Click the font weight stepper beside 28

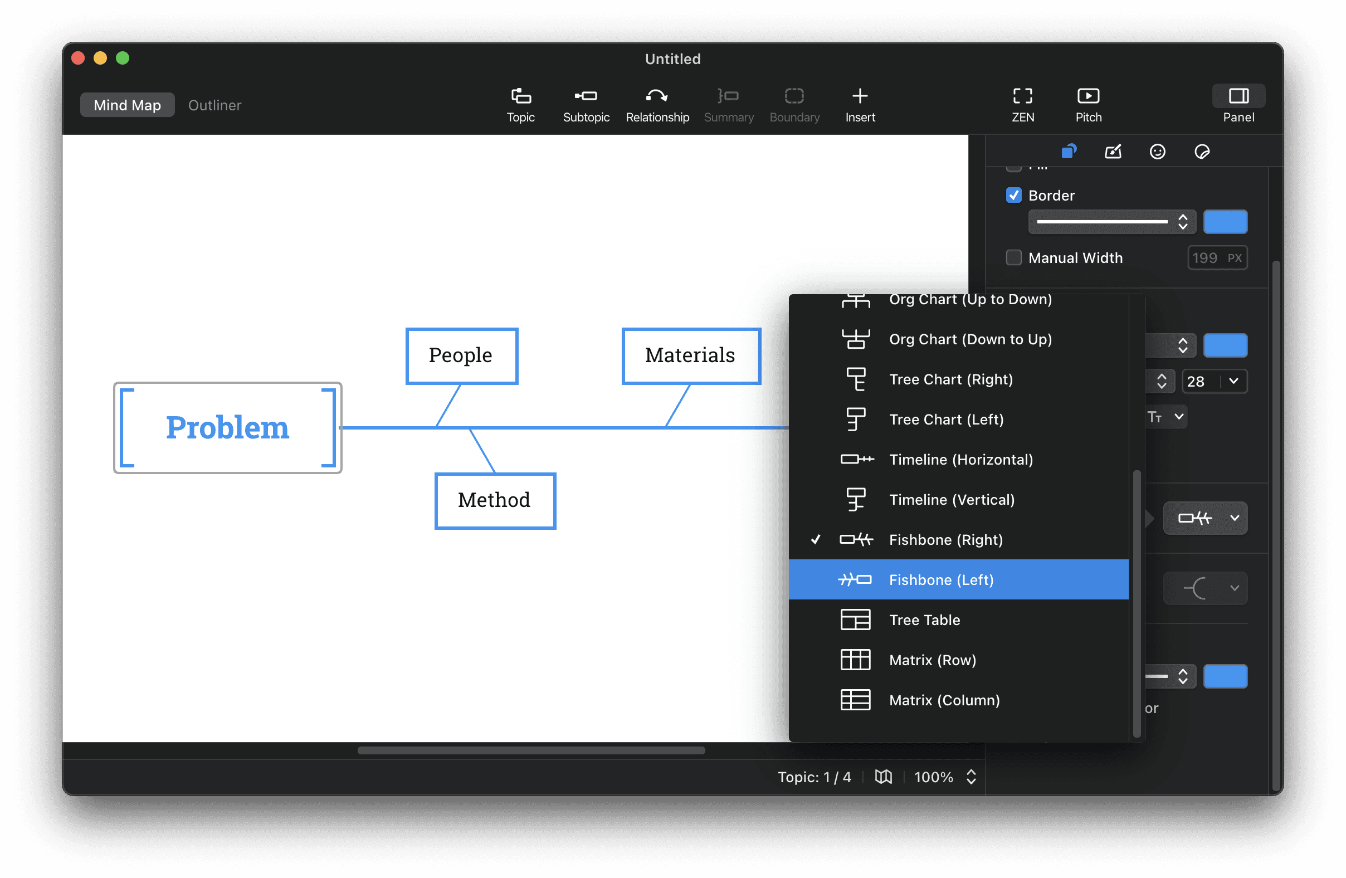tap(1161, 382)
